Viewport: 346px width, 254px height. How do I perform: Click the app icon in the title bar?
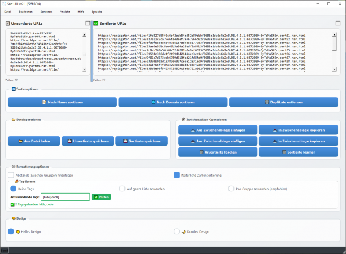4,4
